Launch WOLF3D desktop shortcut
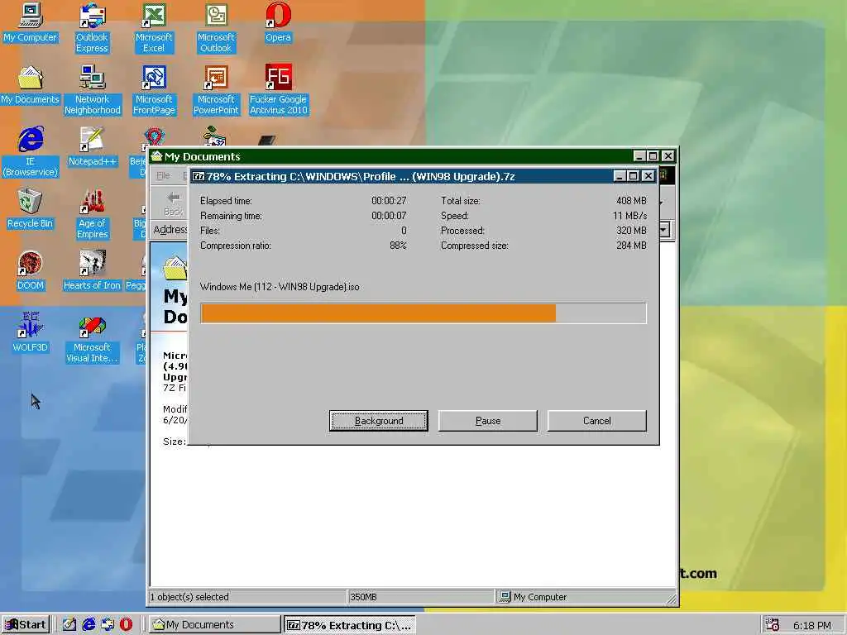This screenshot has width=847, height=635. coord(31,332)
